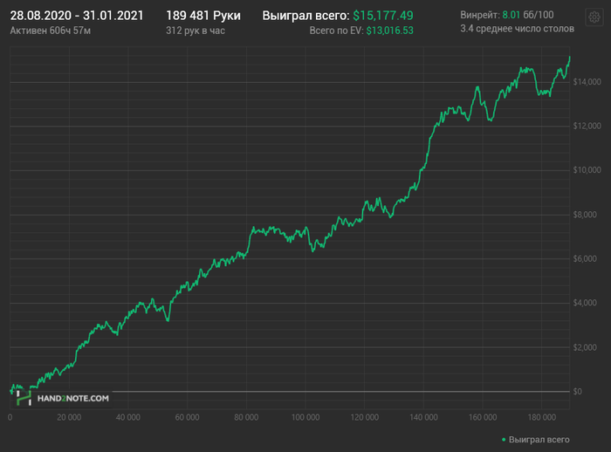Click the 'Активен 606ч 57м' text

tap(51, 31)
